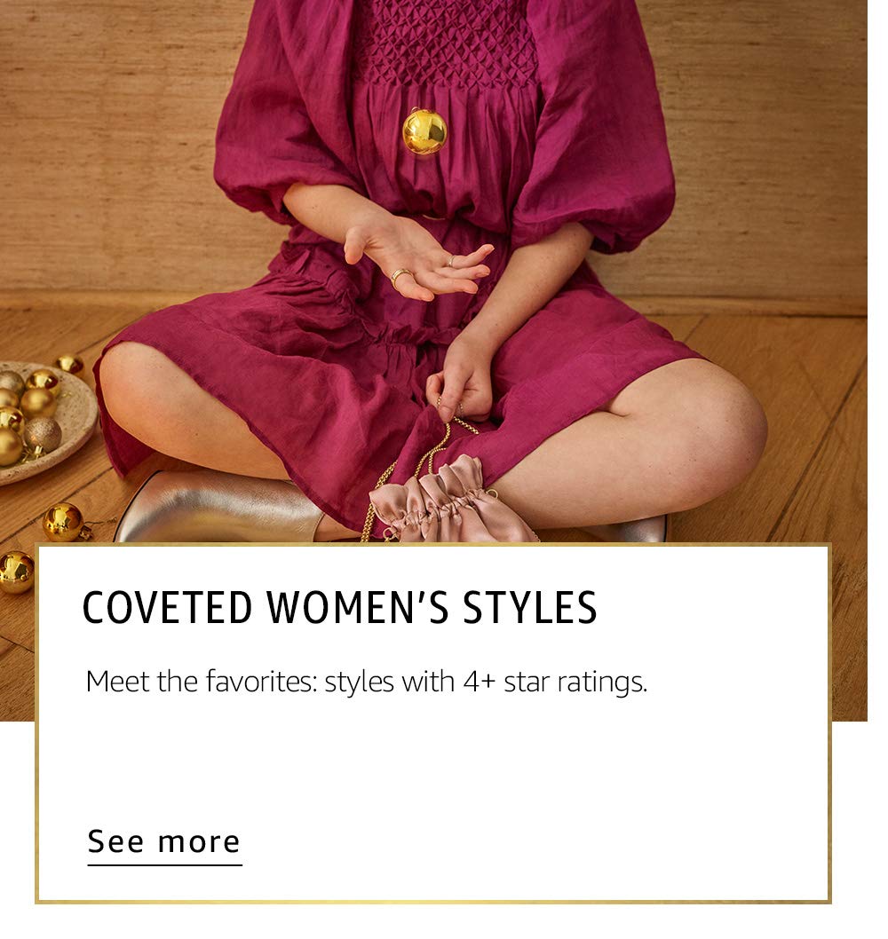This screenshot has height=939, width=888.
Task: Select the Meet the favorites description text
Action: coord(366,683)
